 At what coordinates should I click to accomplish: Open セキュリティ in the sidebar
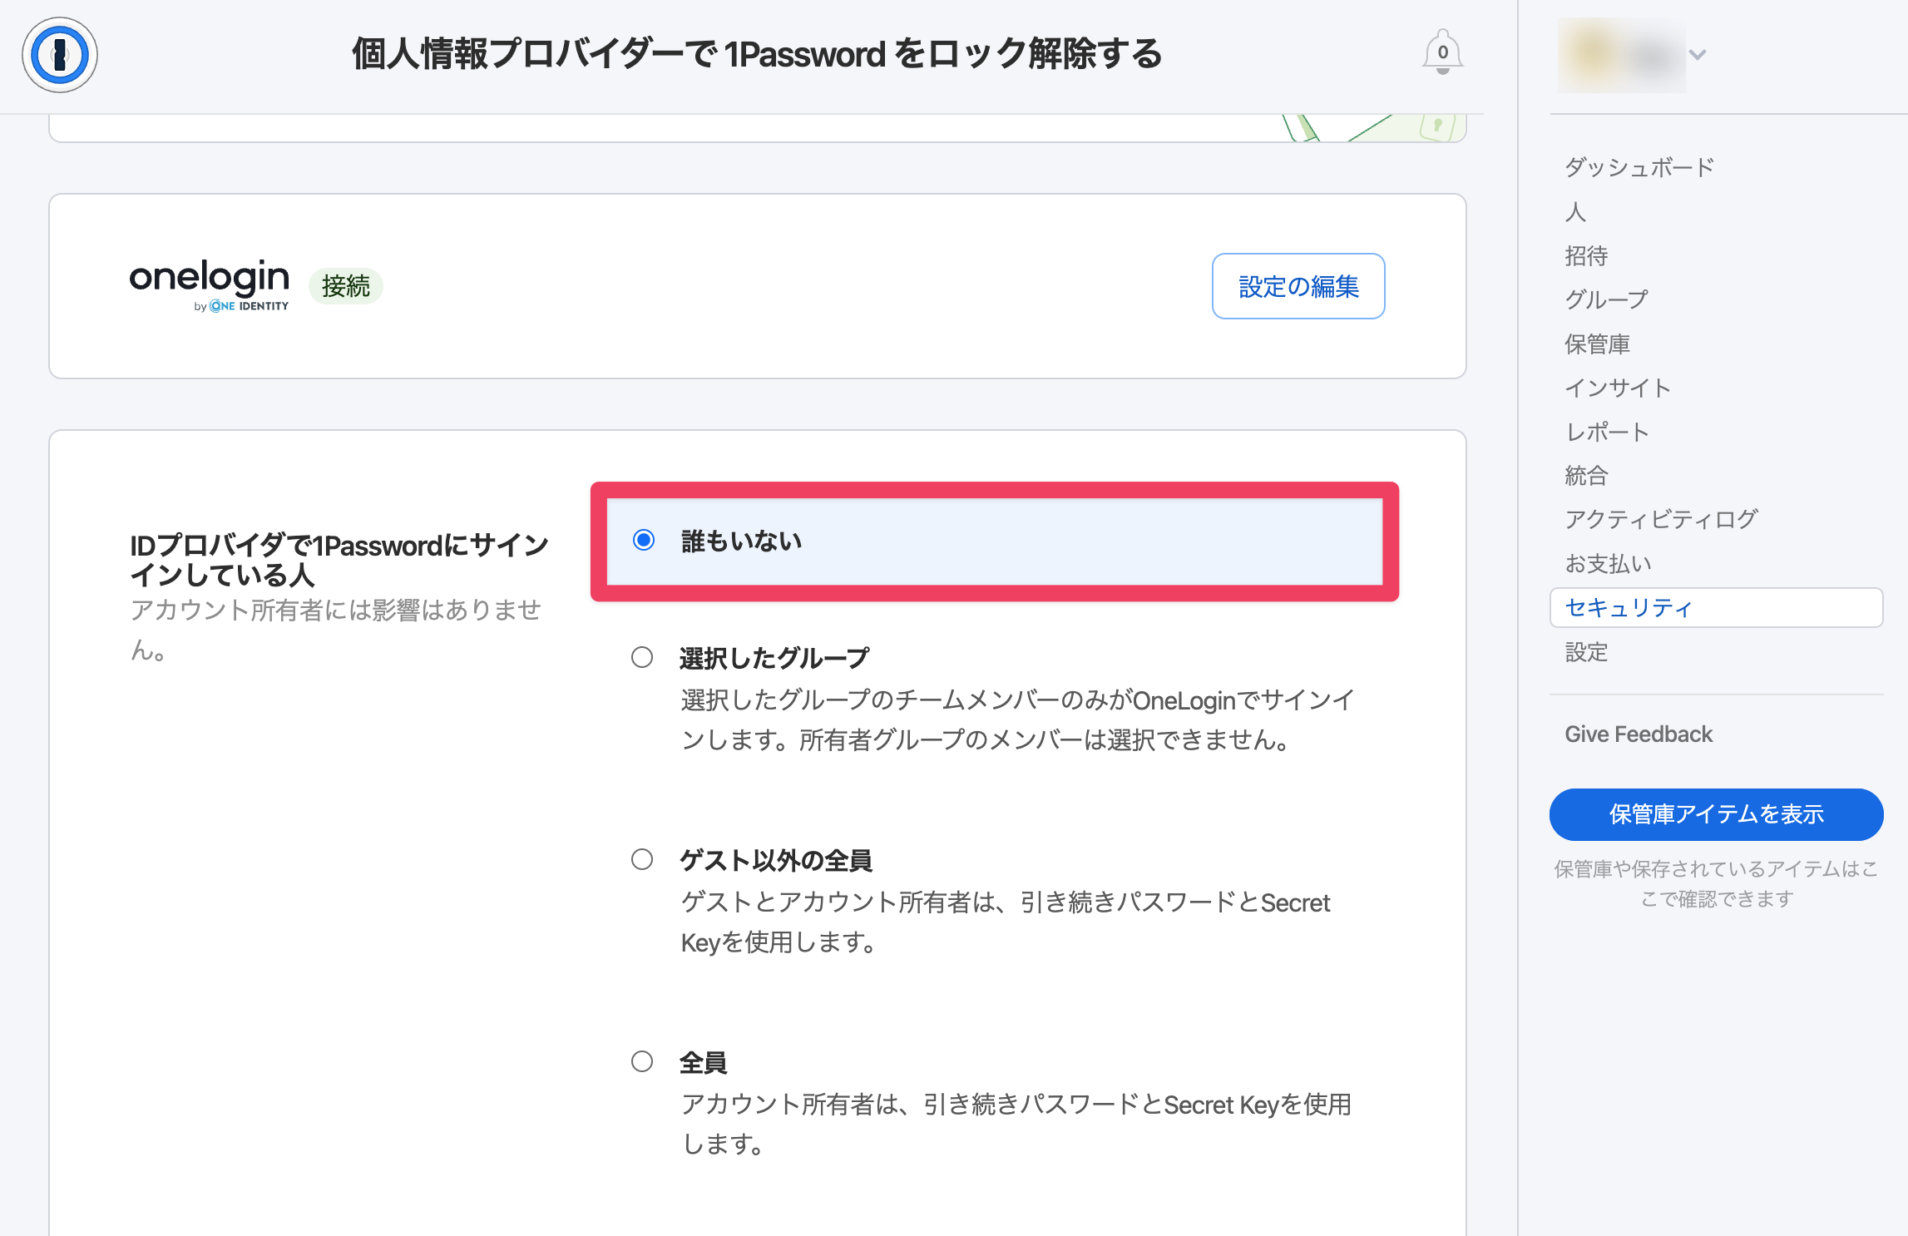point(1716,608)
